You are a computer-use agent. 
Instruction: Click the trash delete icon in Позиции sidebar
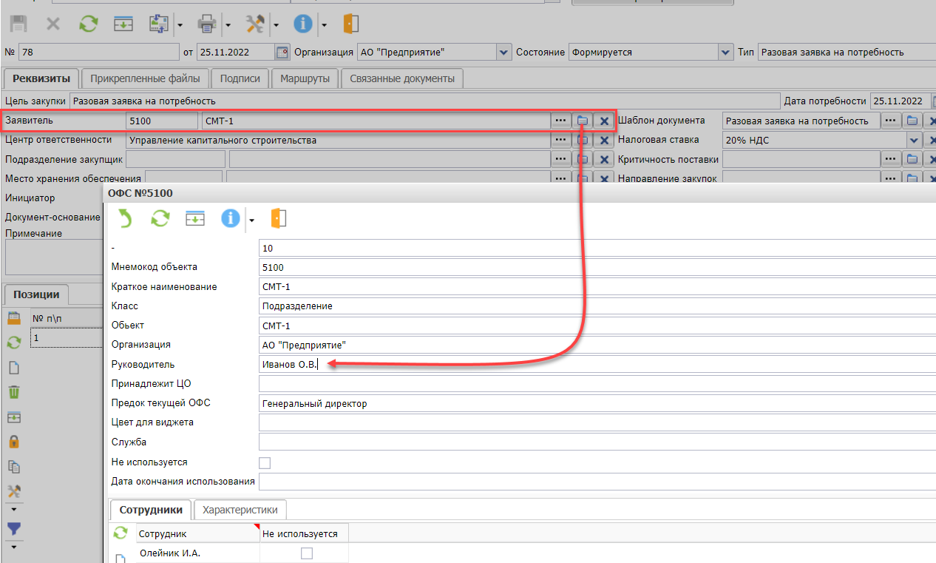[13, 392]
